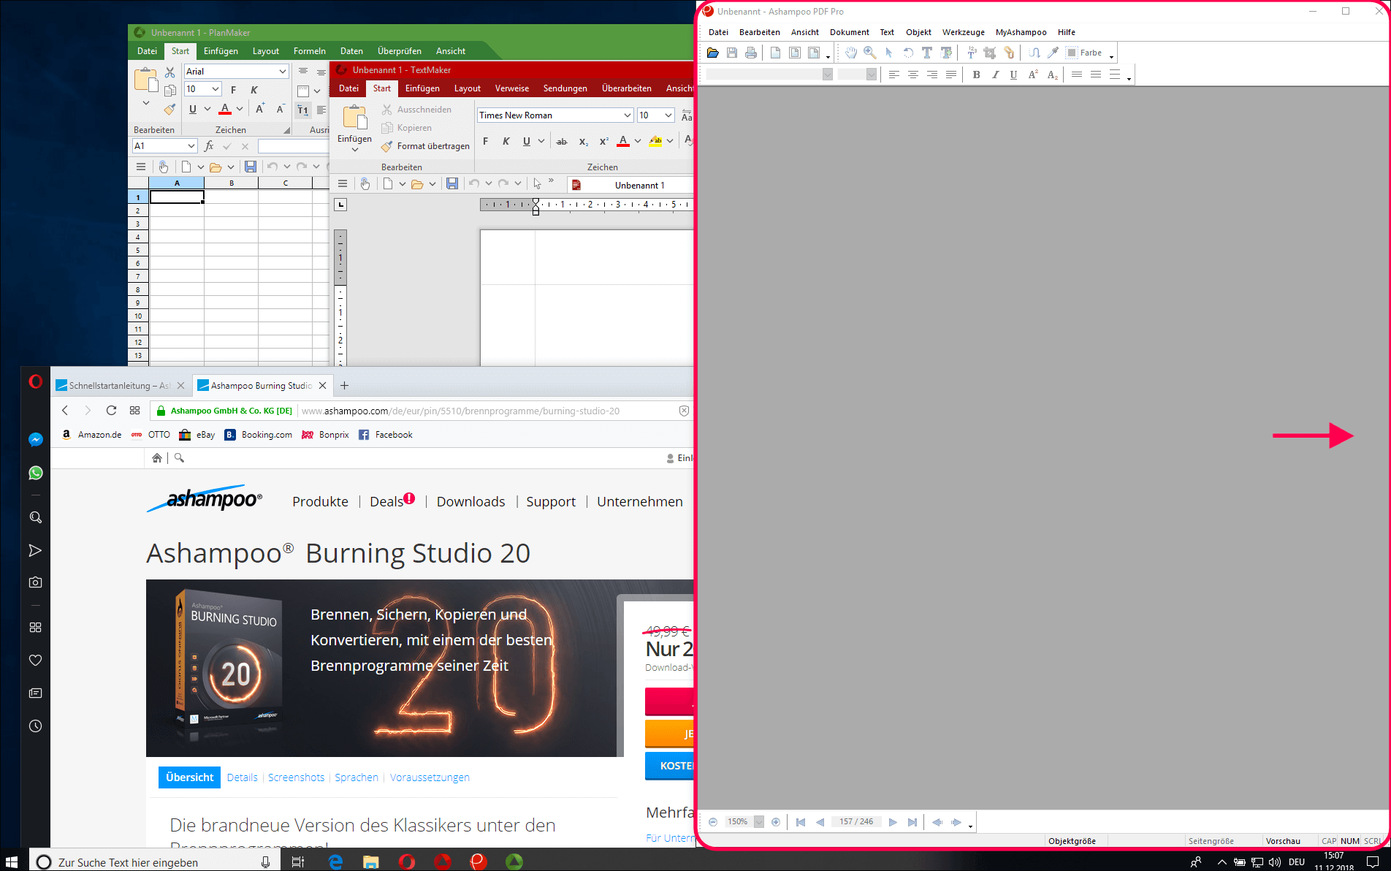The width and height of the screenshot is (1391, 871).
Task: Open the A1 cell reference dropdown in PlanMaker
Action: [x=191, y=146]
